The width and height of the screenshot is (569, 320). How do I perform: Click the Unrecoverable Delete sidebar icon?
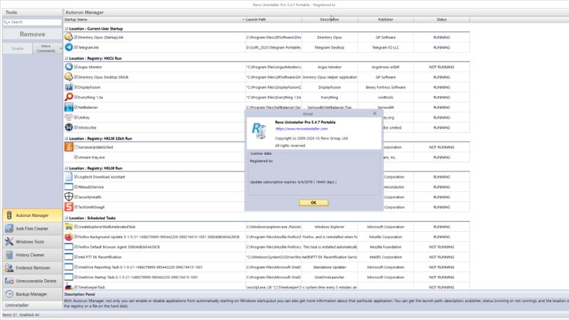click(x=9, y=281)
